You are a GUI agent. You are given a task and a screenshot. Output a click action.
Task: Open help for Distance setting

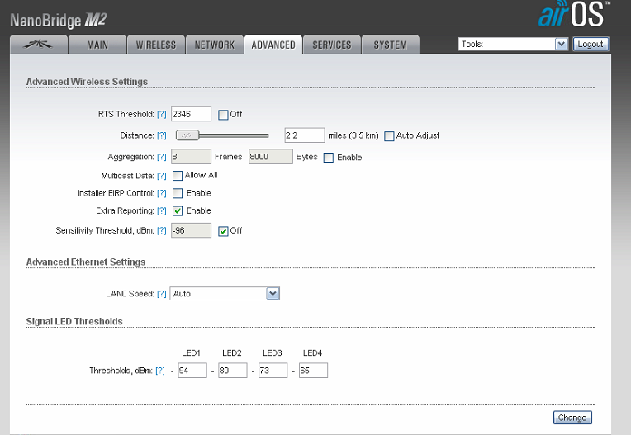(162, 135)
